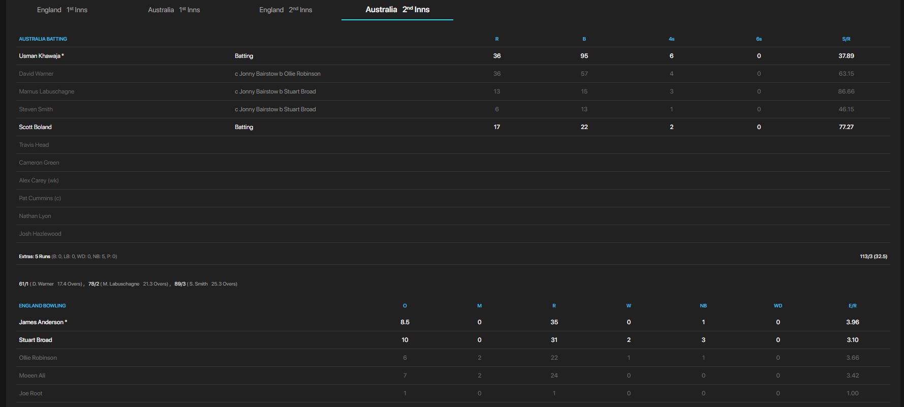Click fall of wicket 89/3 S. Smith

(x=206, y=284)
